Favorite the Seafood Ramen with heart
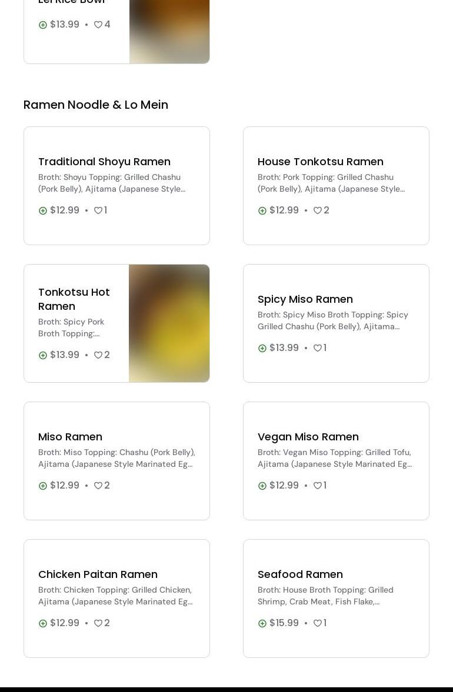Viewport: 453px width, 692px height. [x=318, y=623]
